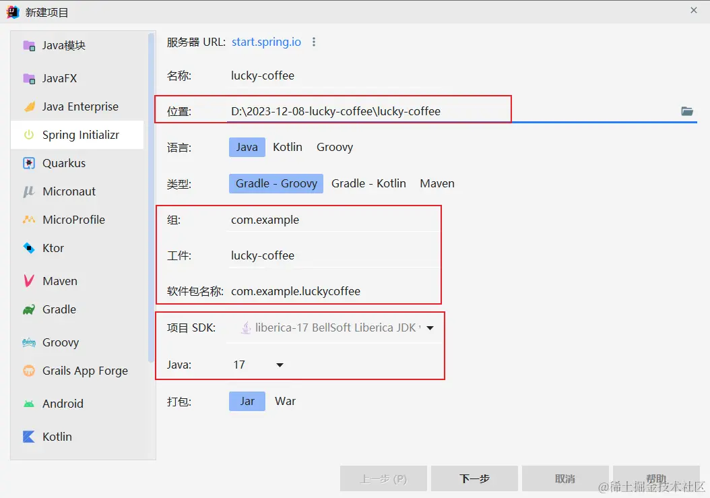710x498 pixels.
Task: Click the 名称 field with lucky-coffee
Action: point(334,75)
